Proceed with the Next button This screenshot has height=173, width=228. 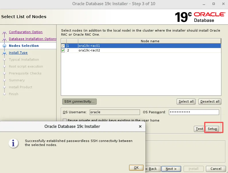(171, 169)
